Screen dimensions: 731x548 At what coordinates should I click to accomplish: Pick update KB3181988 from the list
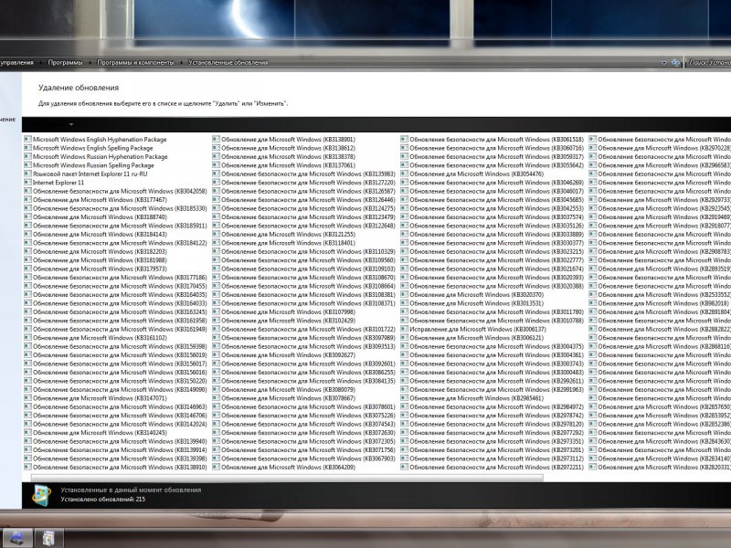[x=96, y=260]
